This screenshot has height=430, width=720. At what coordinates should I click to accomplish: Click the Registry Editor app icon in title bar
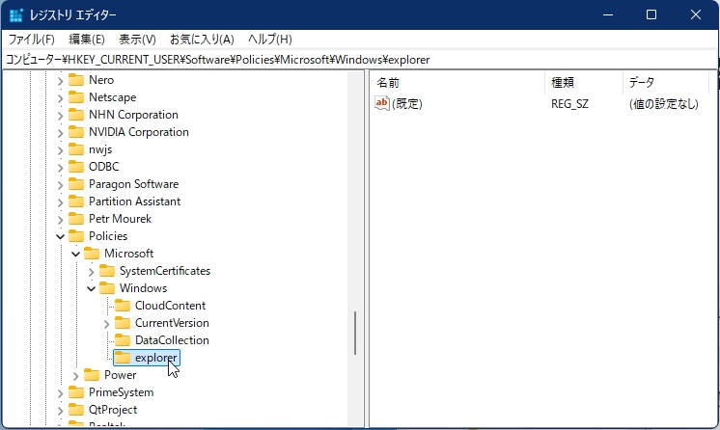tap(15, 14)
